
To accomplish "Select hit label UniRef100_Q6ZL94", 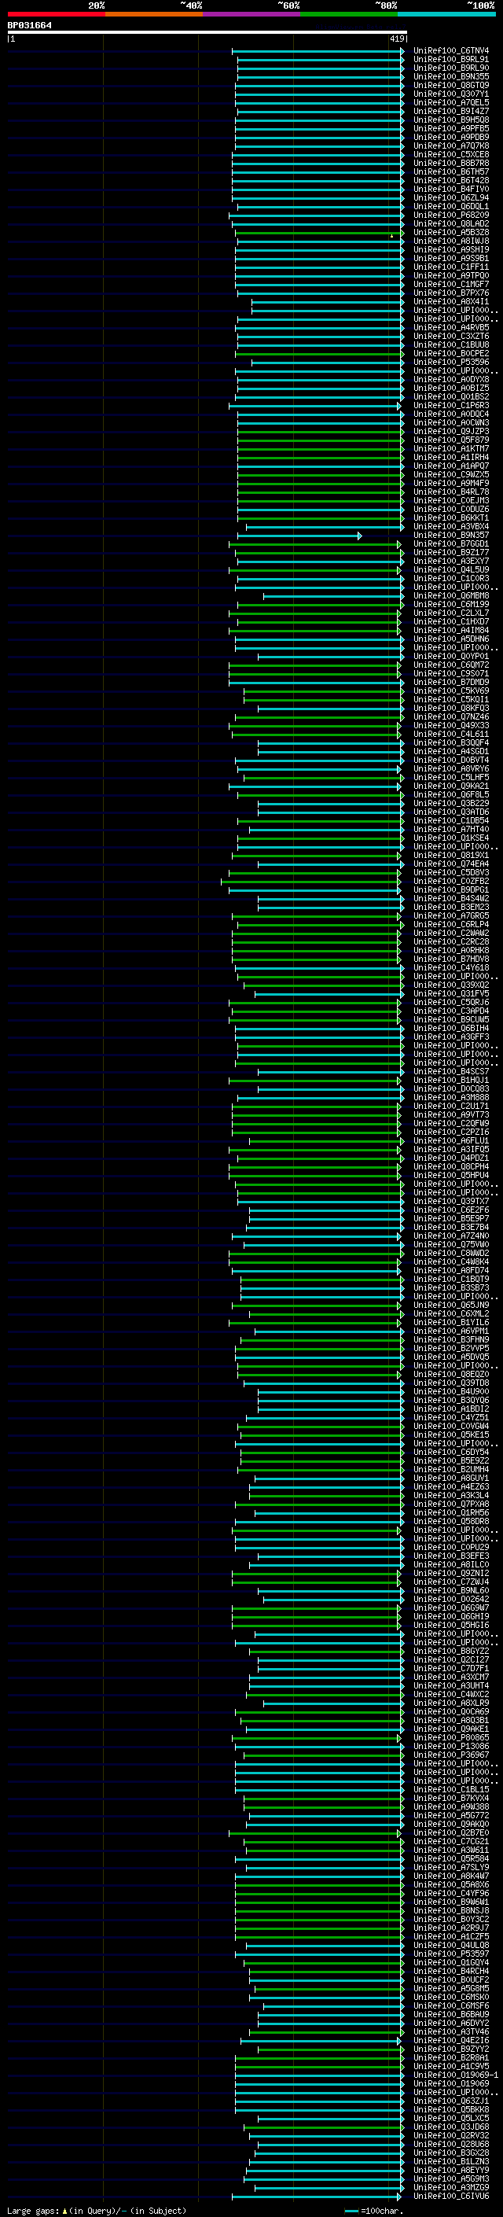I will [x=450, y=198].
